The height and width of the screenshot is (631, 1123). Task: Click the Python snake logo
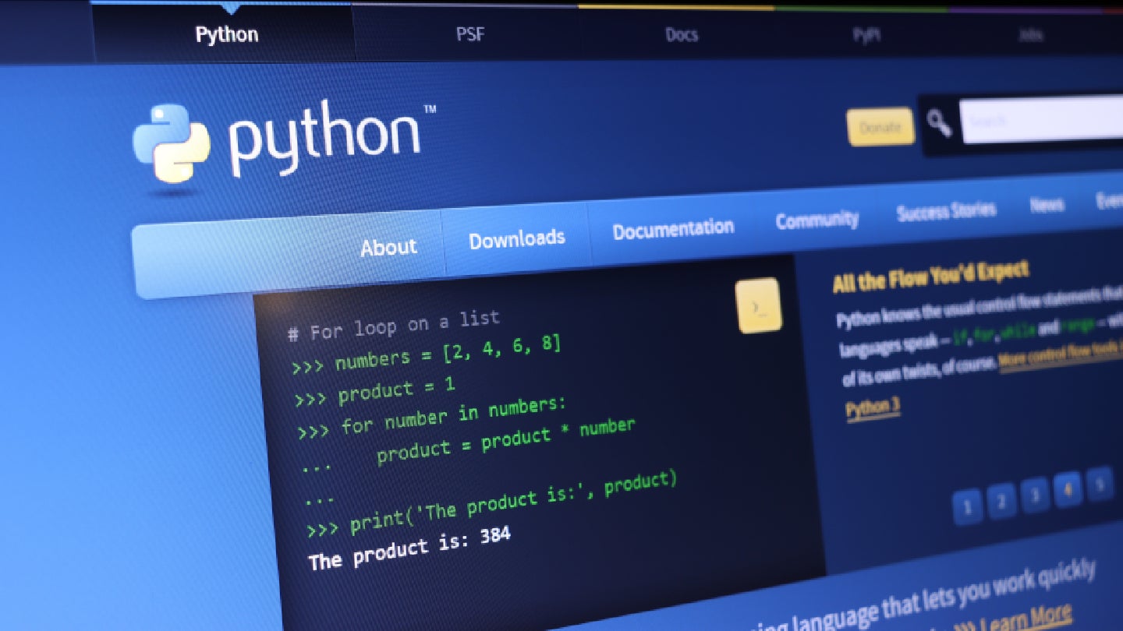click(172, 143)
